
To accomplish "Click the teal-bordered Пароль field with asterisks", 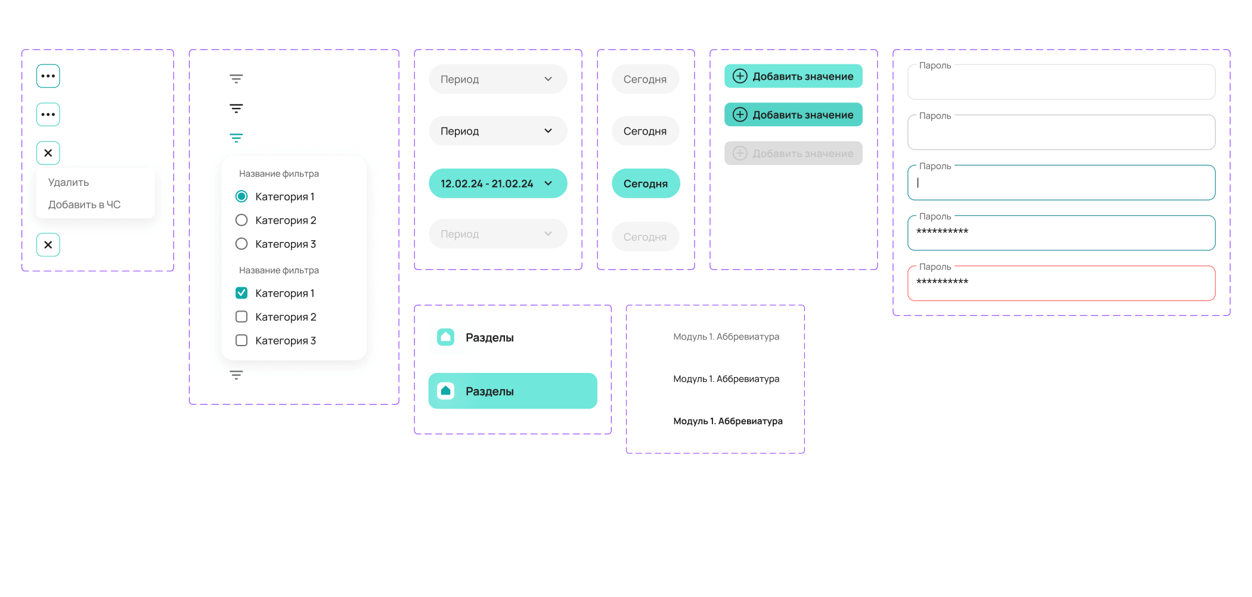I will (x=1061, y=233).
